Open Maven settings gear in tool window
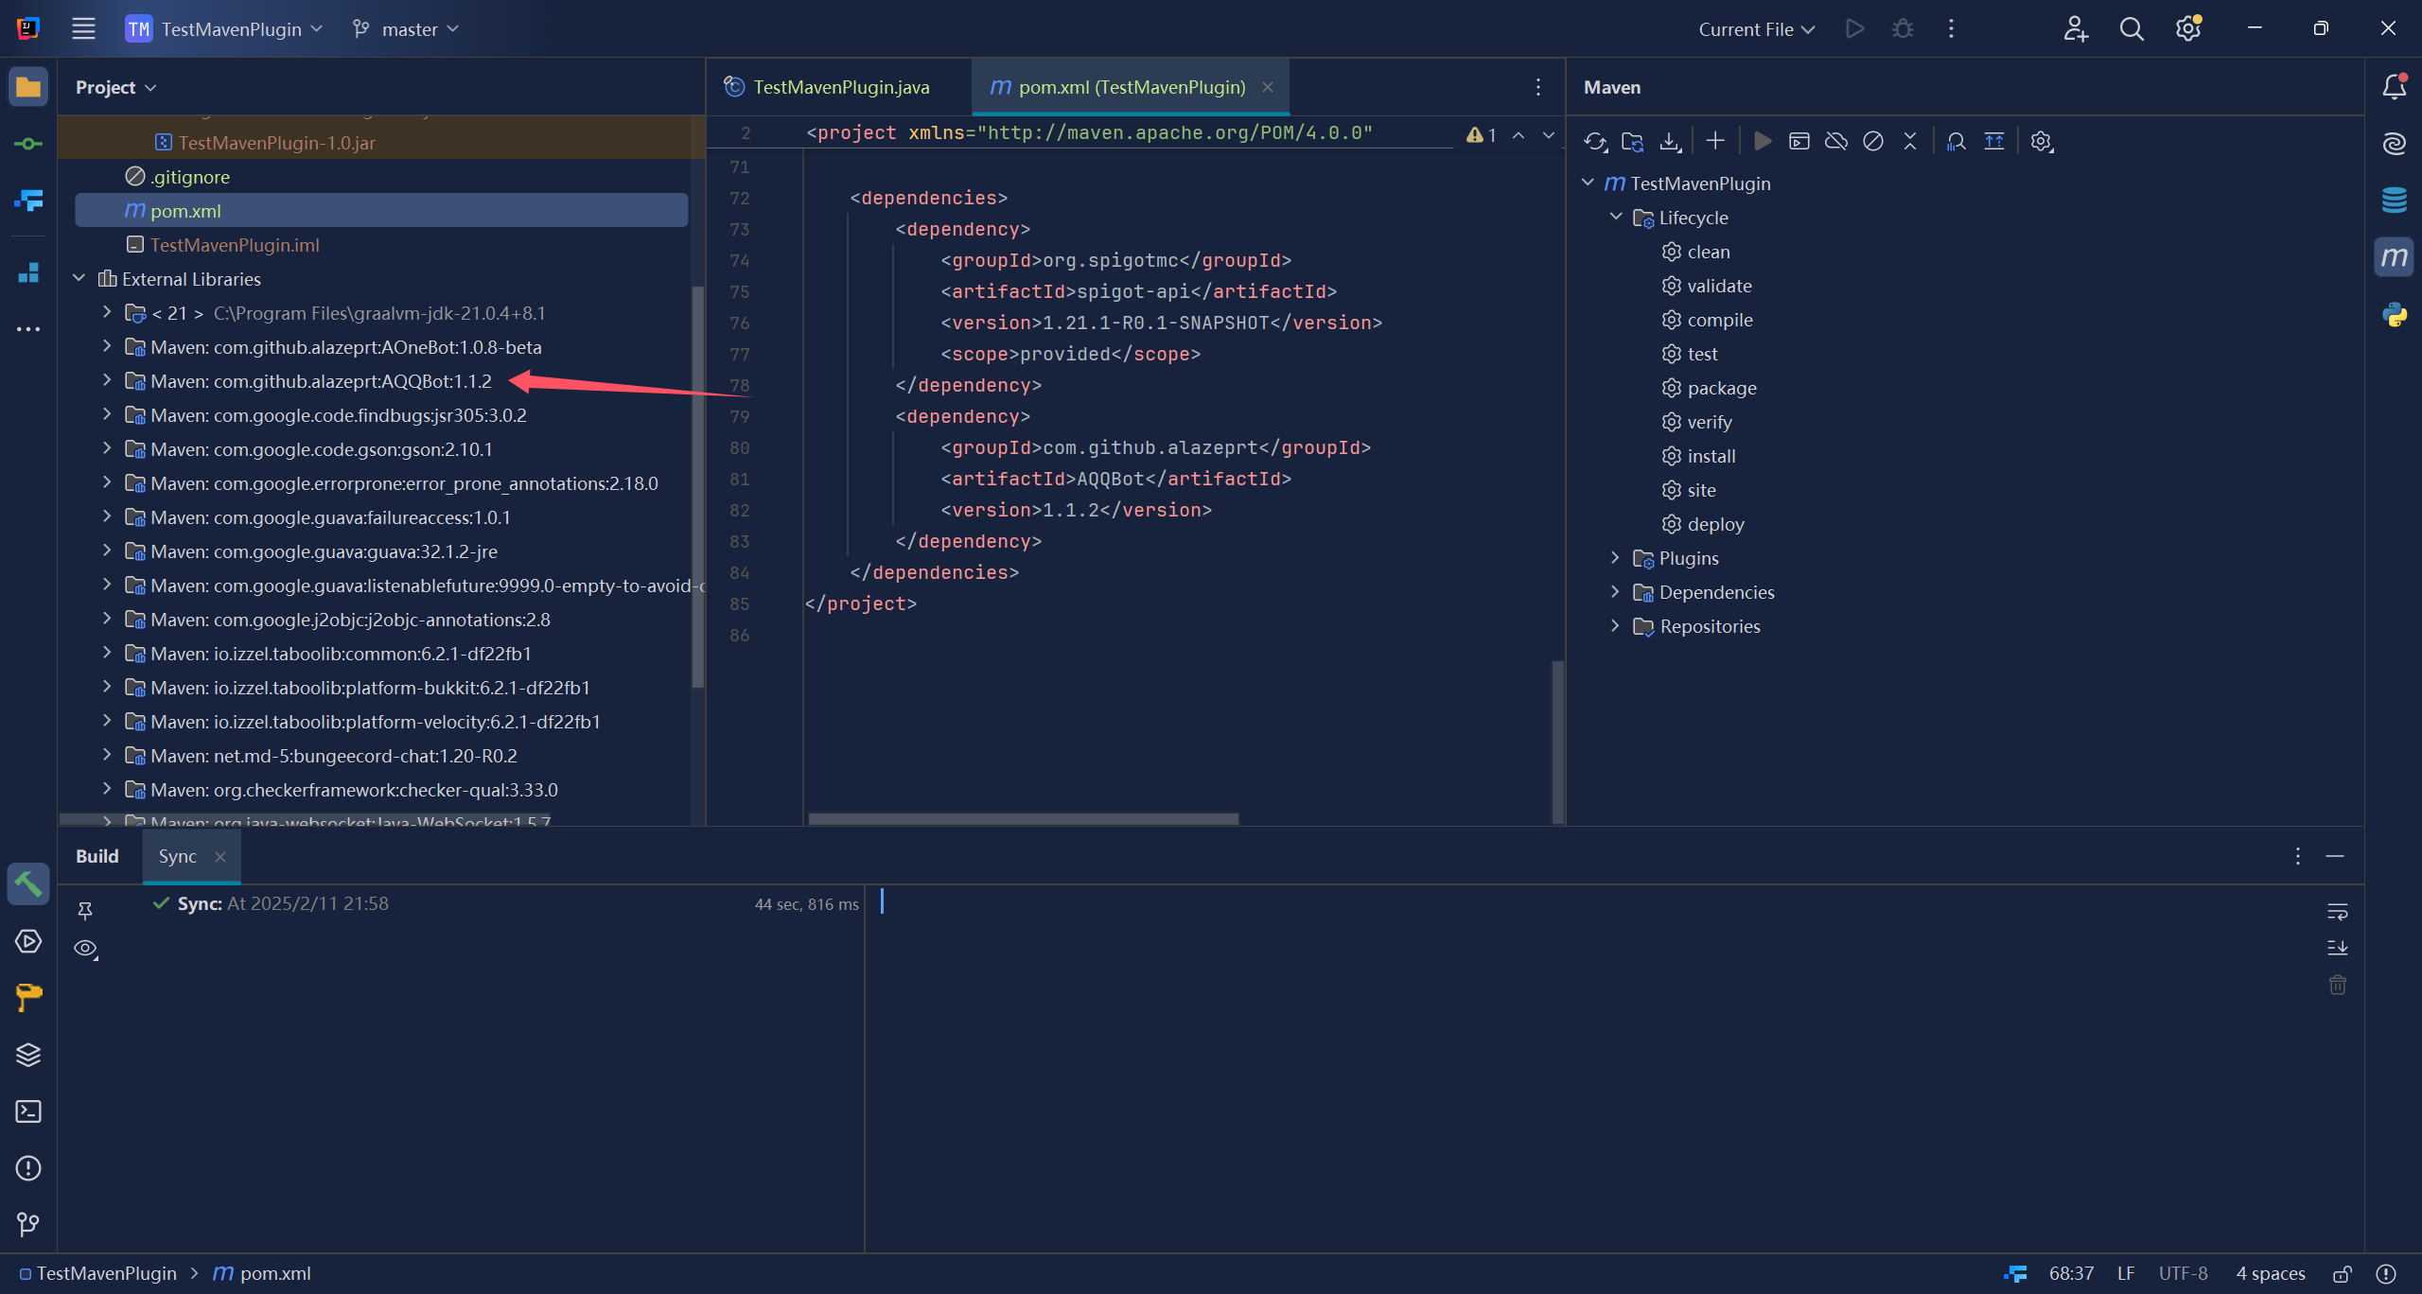Viewport: 2422px width, 1294px height. pyautogui.click(x=2041, y=142)
